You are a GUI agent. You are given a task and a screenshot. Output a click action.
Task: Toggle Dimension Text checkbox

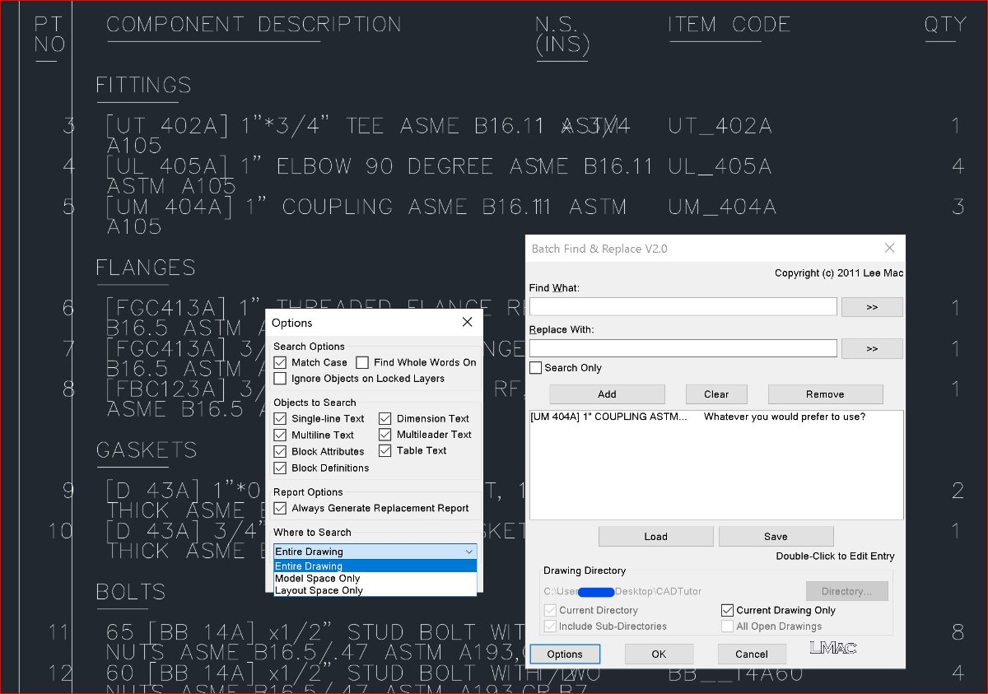coord(385,419)
